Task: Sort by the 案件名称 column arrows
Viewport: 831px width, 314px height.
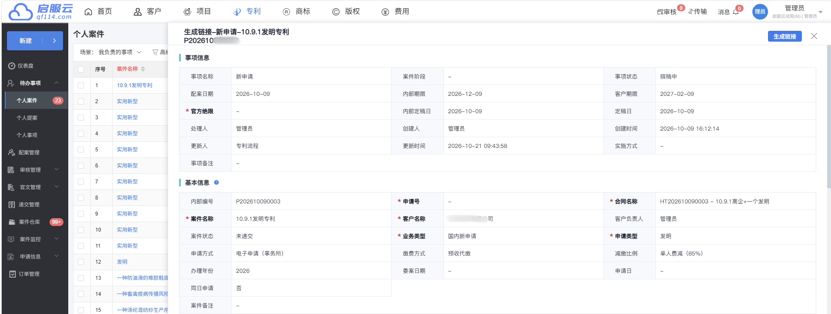Action: (x=143, y=69)
